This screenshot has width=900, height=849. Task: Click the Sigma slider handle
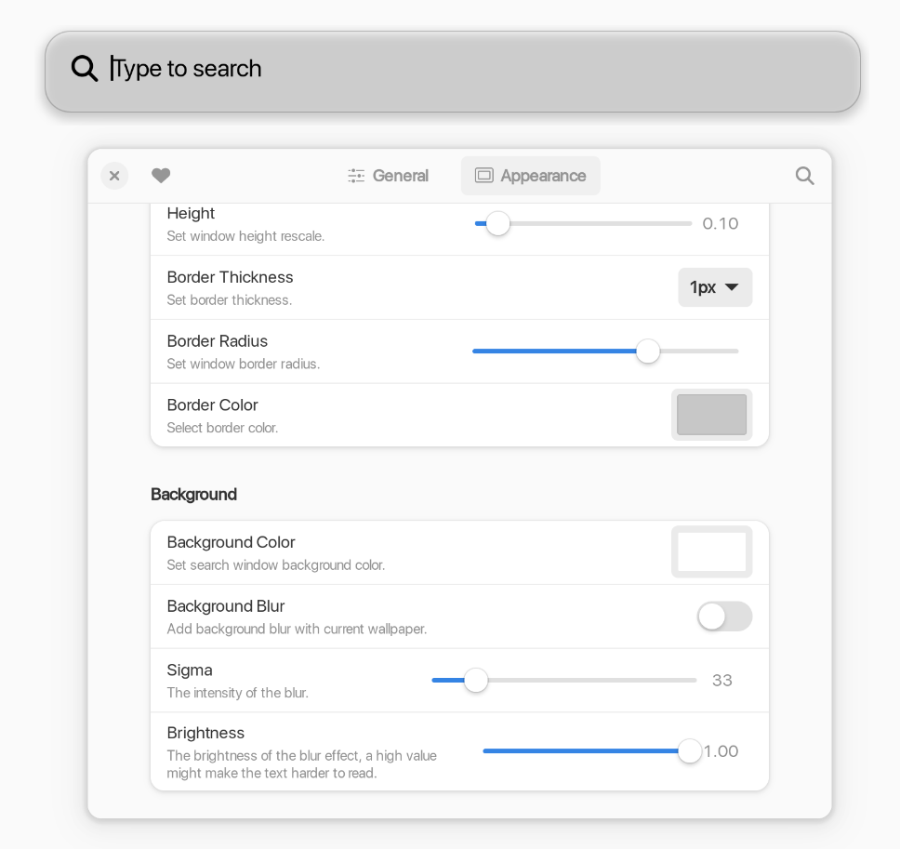[x=476, y=681]
